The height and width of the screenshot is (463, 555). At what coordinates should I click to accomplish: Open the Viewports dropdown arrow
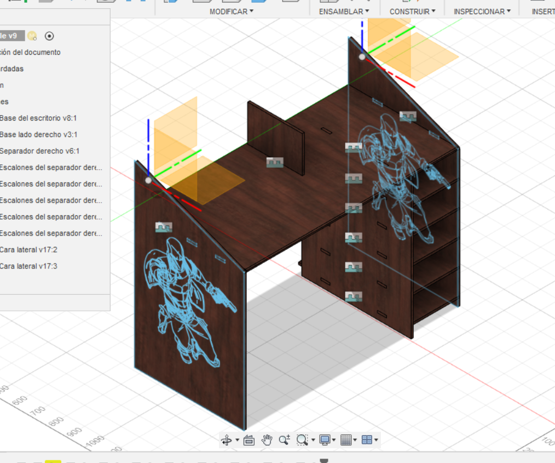pyautogui.click(x=377, y=441)
